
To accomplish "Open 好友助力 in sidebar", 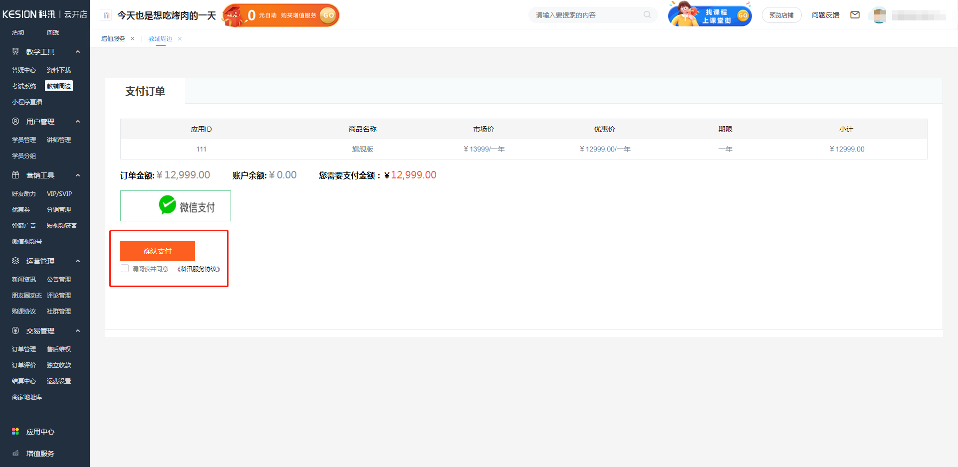I will (x=24, y=194).
